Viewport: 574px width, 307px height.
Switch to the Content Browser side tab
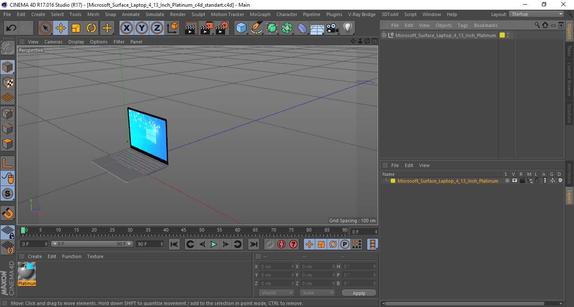569,79
